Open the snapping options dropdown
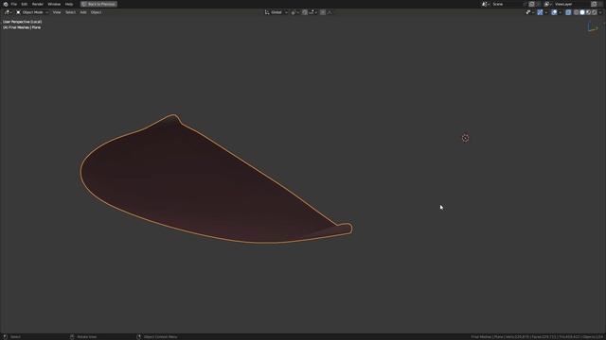 click(313, 12)
